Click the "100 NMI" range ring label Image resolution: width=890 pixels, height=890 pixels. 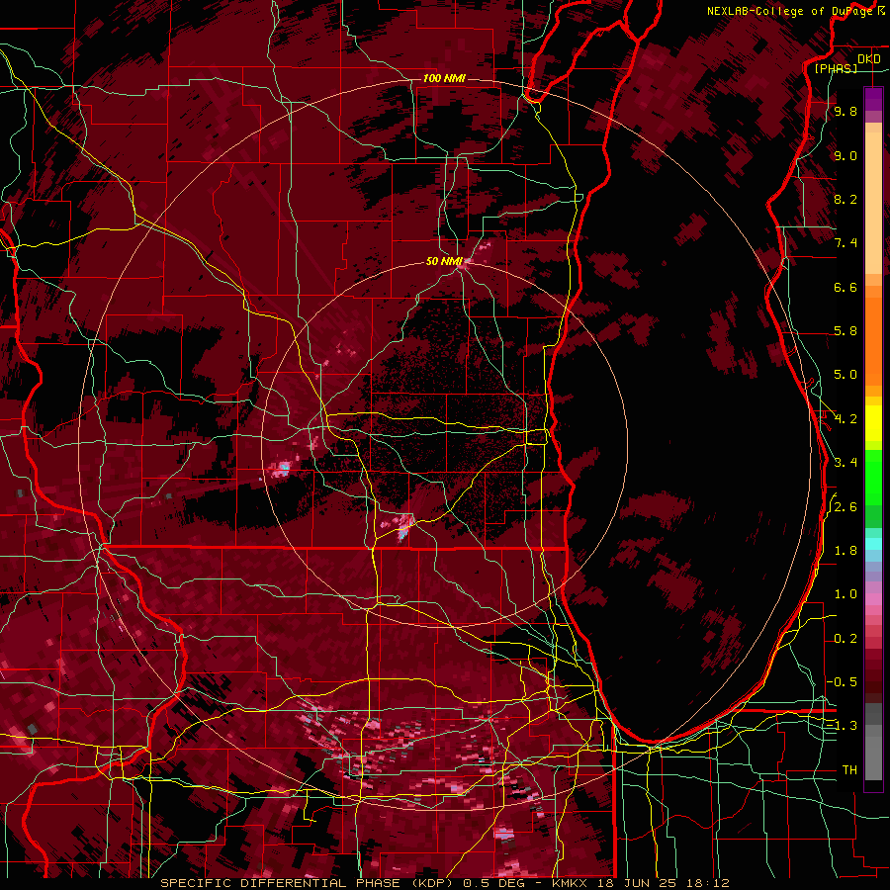coord(444,78)
